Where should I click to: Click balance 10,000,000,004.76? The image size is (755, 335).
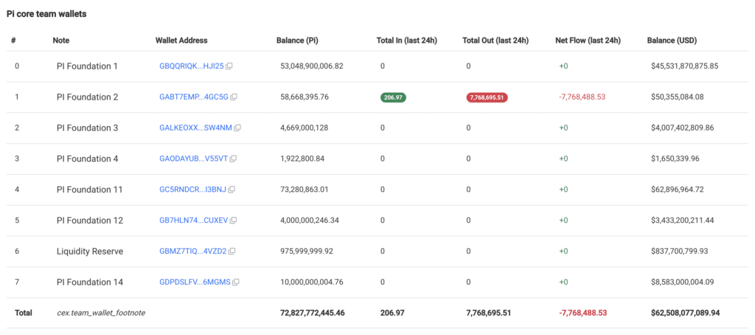pos(312,283)
